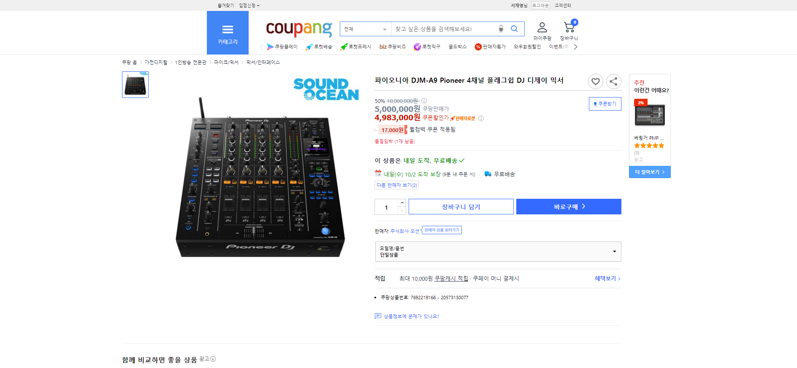Show next quick menu items with right arrow

(x=575, y=47)
